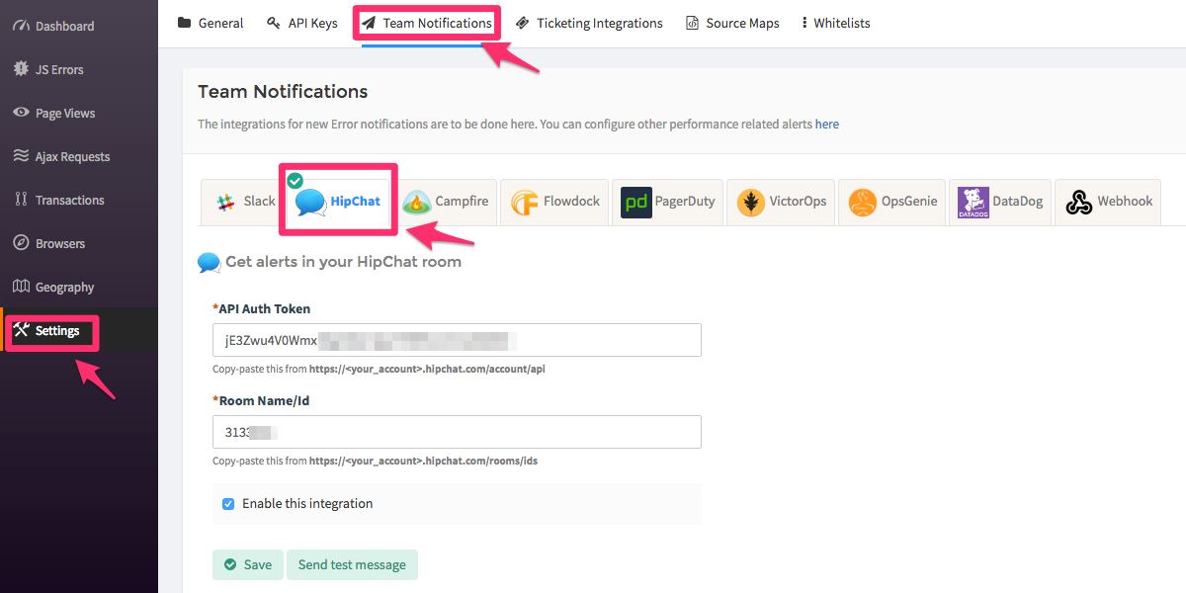Image resolution: width=1186 pixels, height=593 pixels.
Task: Open the Whitelists tab
Action: [x=836, y=23]
